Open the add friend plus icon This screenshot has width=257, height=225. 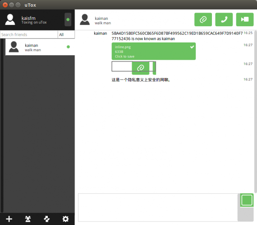point(9,219)
